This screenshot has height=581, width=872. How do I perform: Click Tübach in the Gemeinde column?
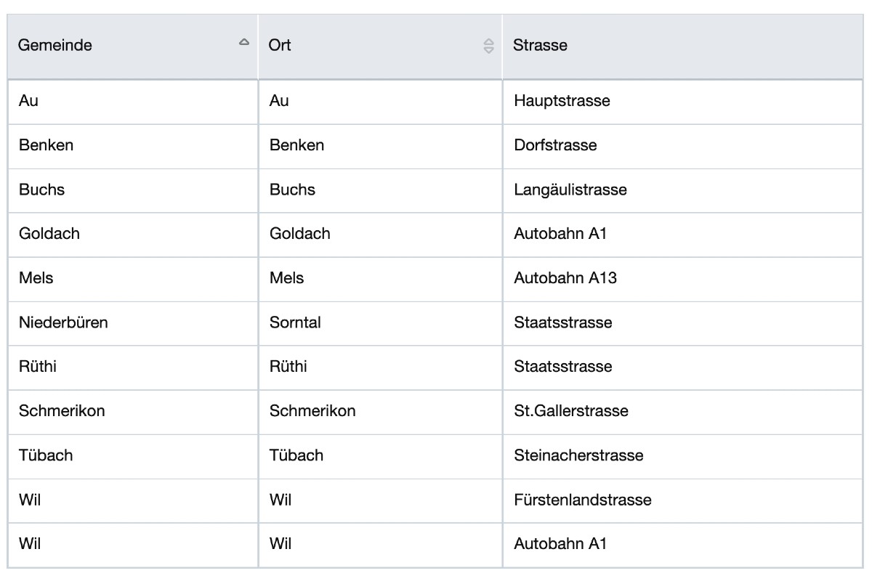[x=46, y=455]
